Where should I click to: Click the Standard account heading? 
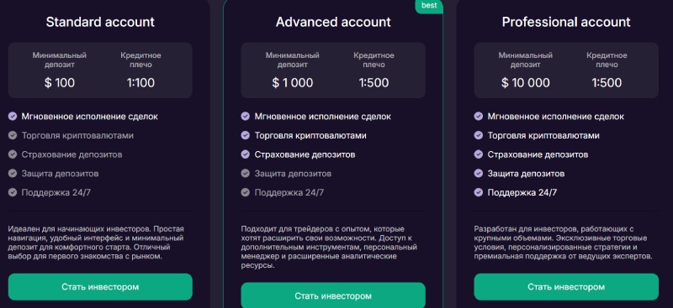[x=100, y=22]
